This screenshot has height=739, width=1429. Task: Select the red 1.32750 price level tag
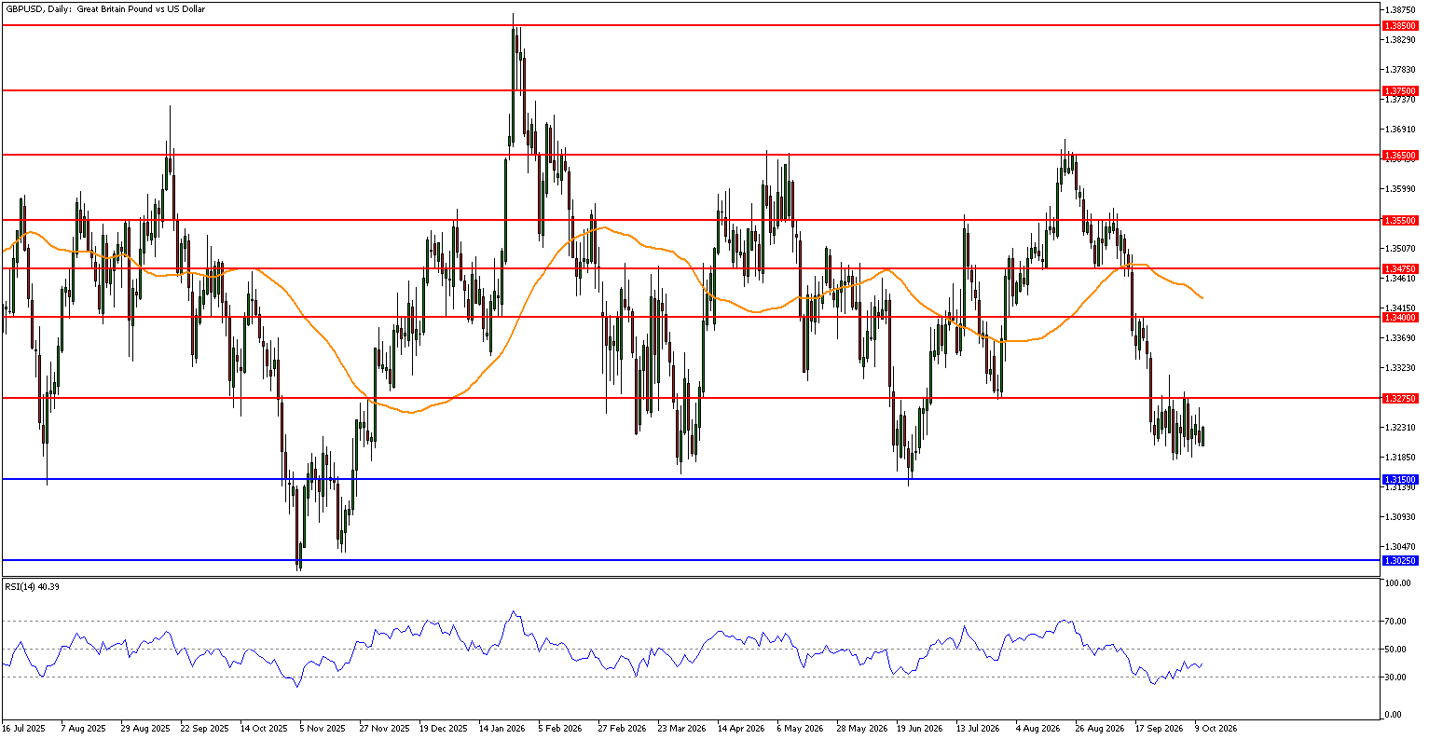coord(1401,398)
